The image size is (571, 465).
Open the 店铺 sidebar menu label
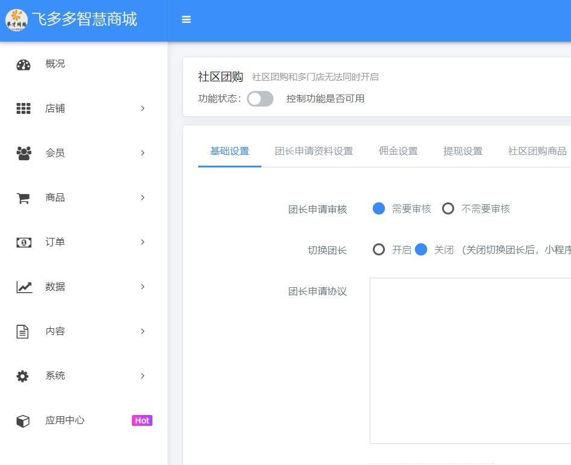point(55,108)
